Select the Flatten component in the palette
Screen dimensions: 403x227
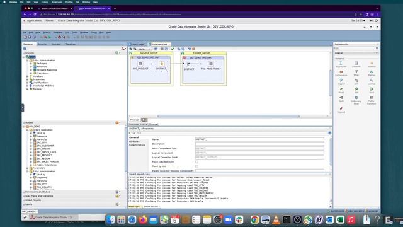point(372,73)
